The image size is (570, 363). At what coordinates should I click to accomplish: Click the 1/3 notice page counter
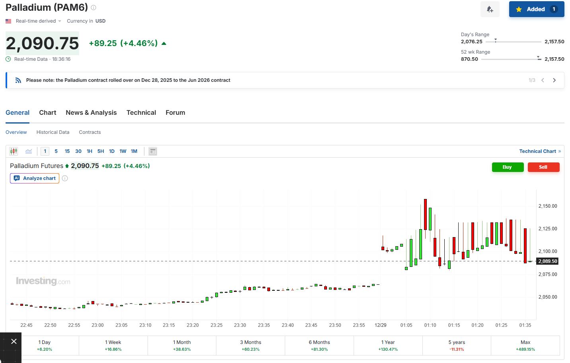coord(532,80)
